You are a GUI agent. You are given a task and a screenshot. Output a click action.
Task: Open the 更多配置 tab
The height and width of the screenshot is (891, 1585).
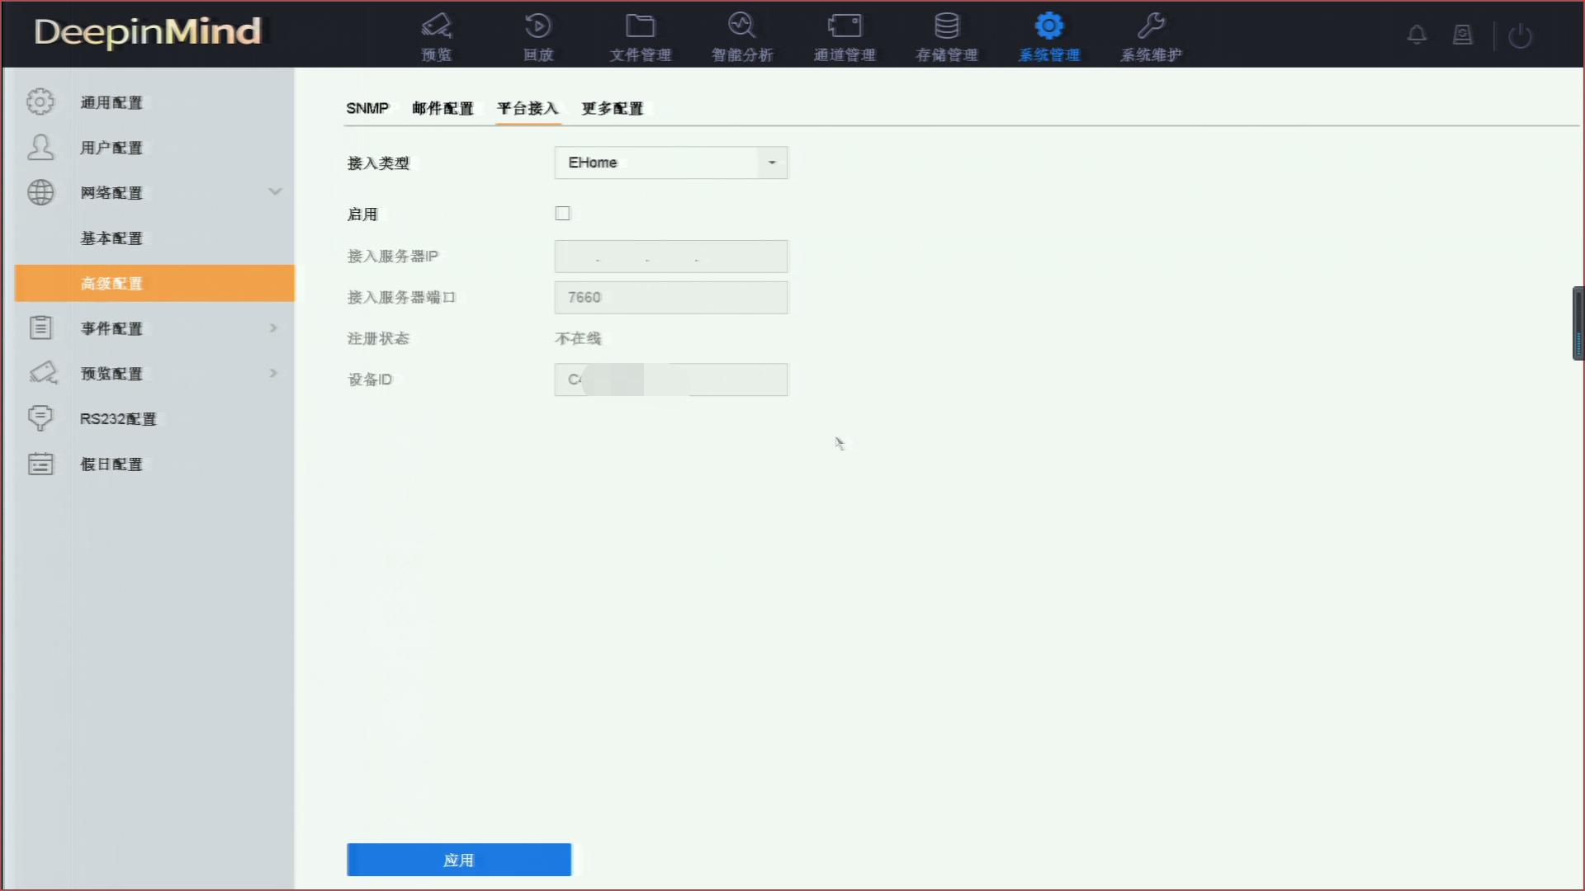(612, 108)
